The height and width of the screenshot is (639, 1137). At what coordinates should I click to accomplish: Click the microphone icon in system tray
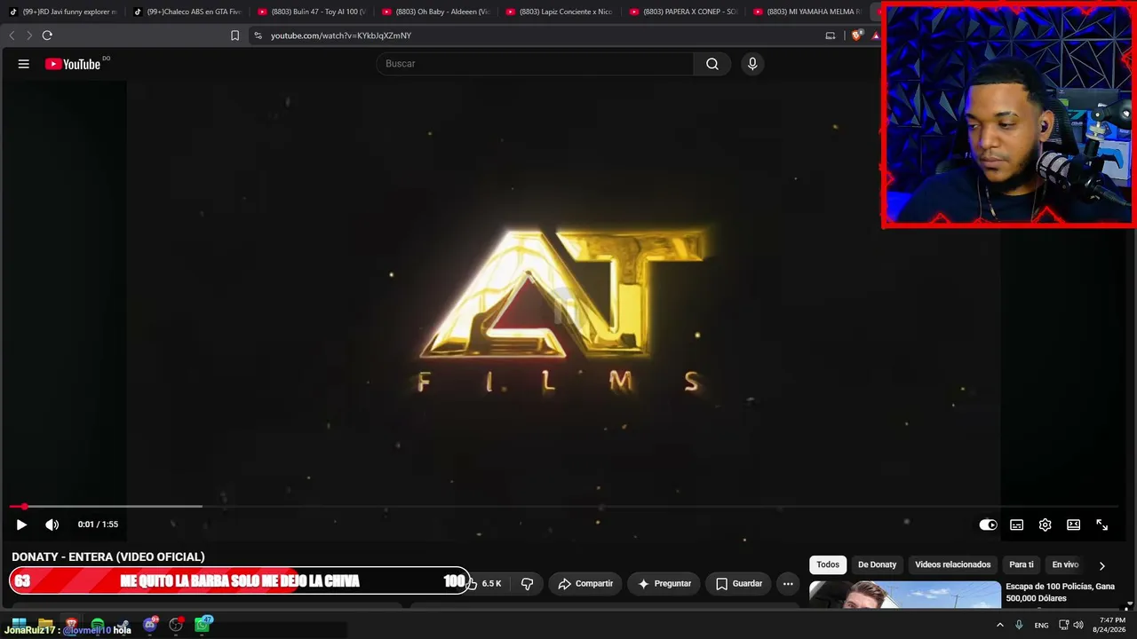tap(1019, 625)
